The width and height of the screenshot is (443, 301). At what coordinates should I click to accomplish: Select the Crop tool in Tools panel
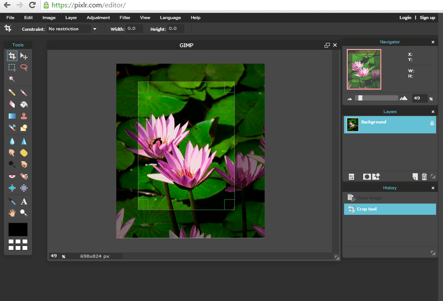(x=12, y=56)
